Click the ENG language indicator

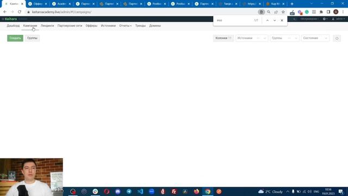(316, 192)
